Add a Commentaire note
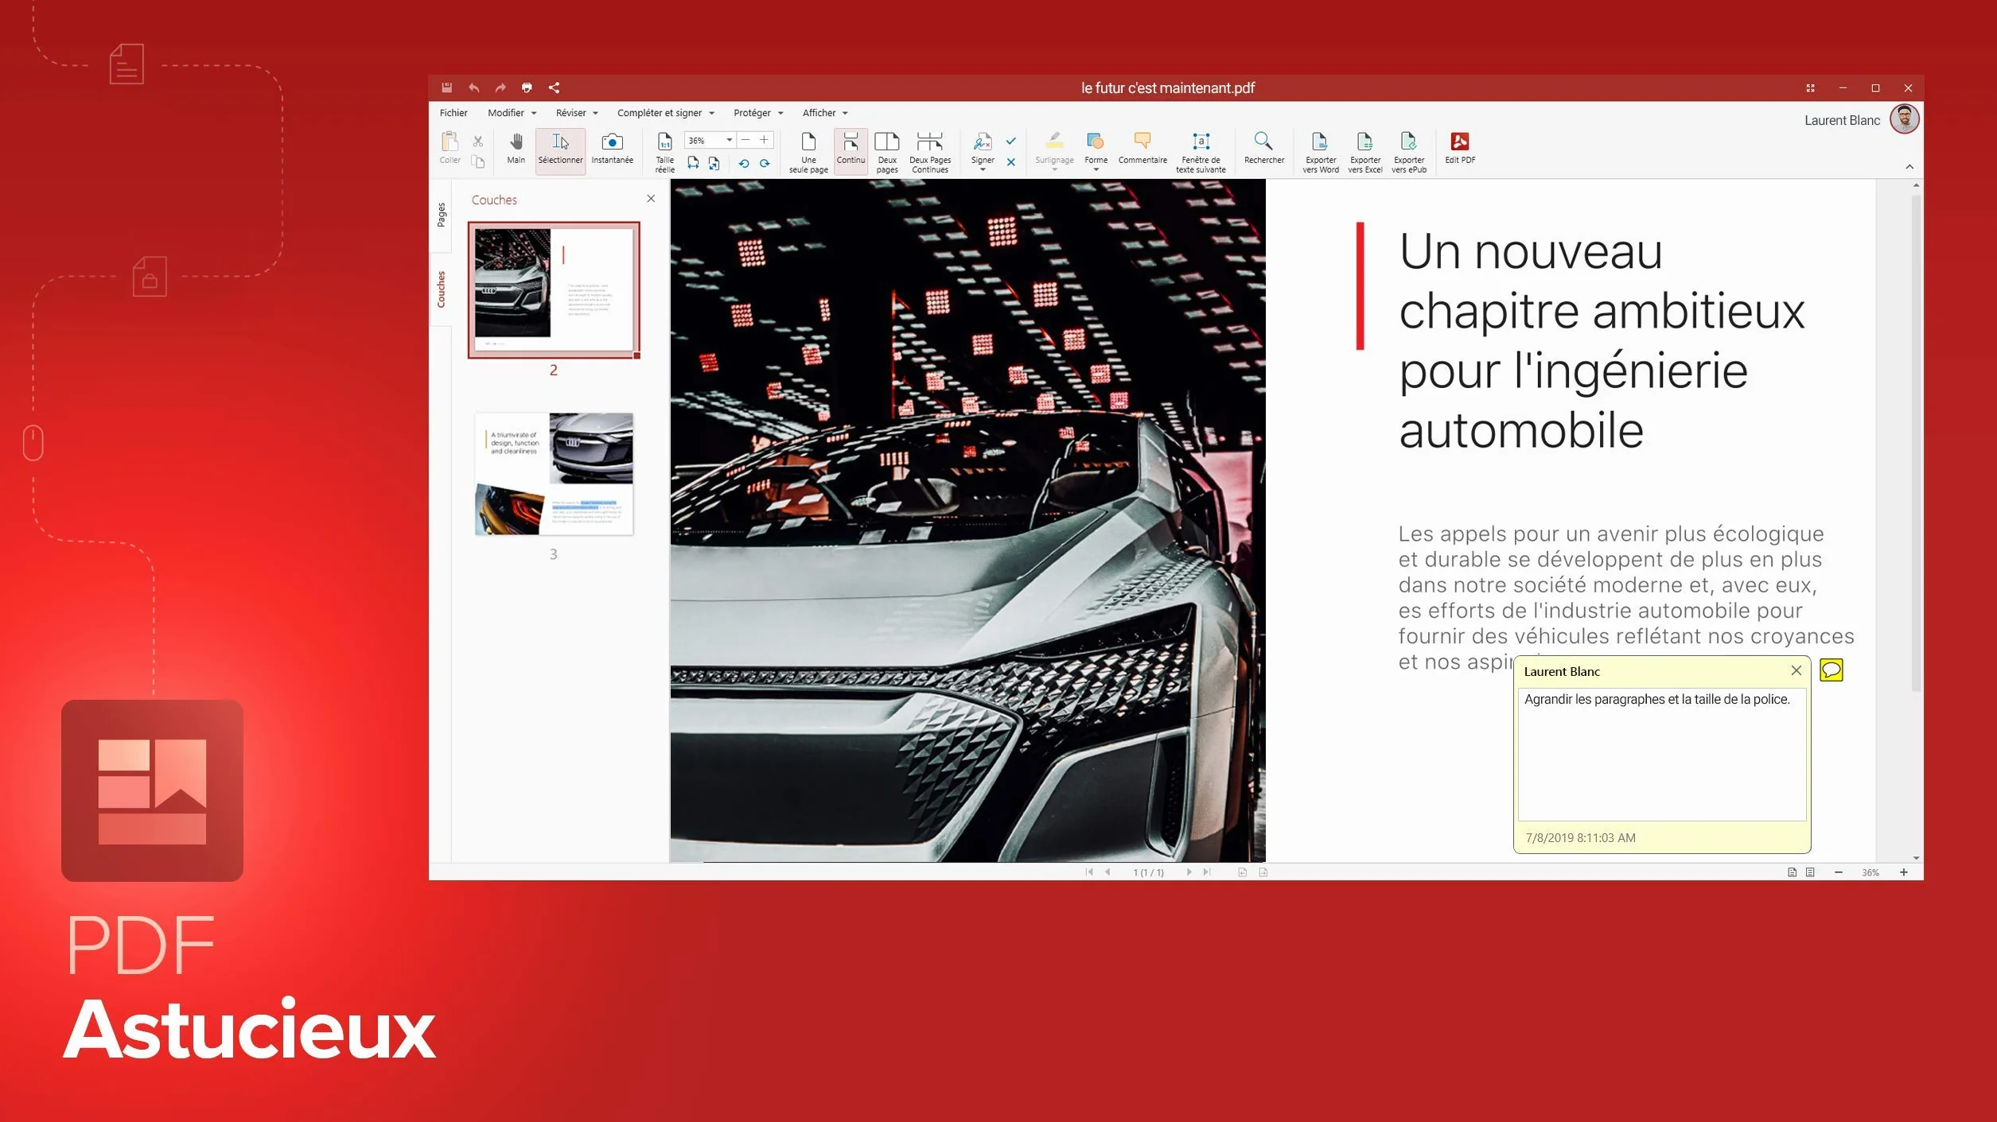Viewport: 1997px width, 1122px height. pos(1142,148)
